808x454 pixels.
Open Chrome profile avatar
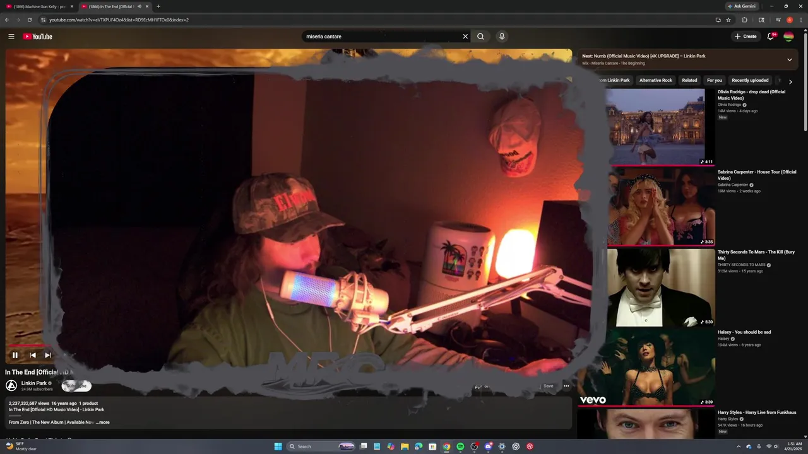[789, 20]
